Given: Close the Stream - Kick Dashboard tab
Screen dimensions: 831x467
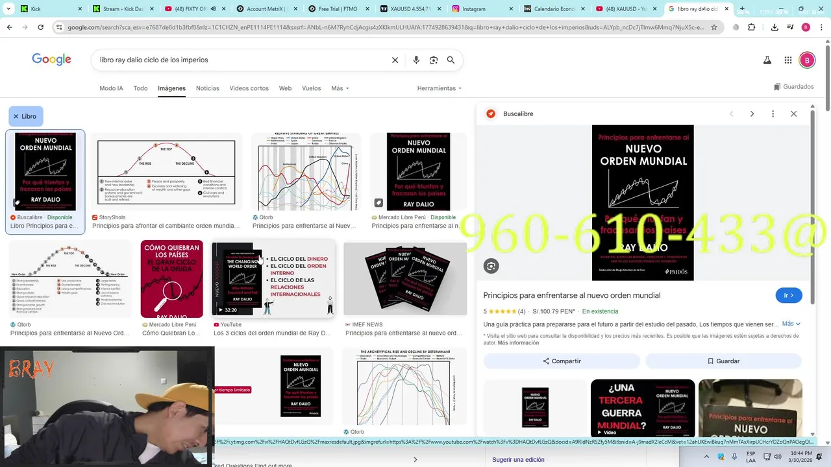Looking at the screenshot, I should 153,9.
